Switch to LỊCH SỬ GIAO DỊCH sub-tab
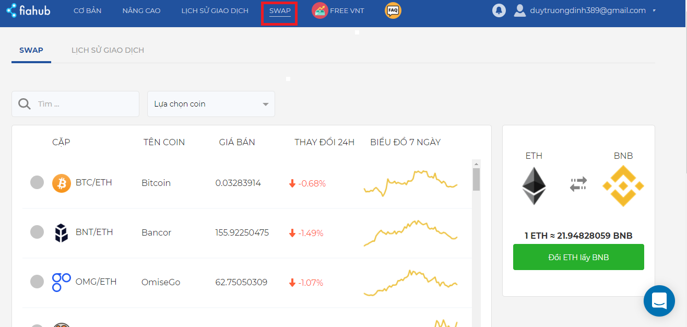This screenshot has height=327, width=687. tap(108, 50)
